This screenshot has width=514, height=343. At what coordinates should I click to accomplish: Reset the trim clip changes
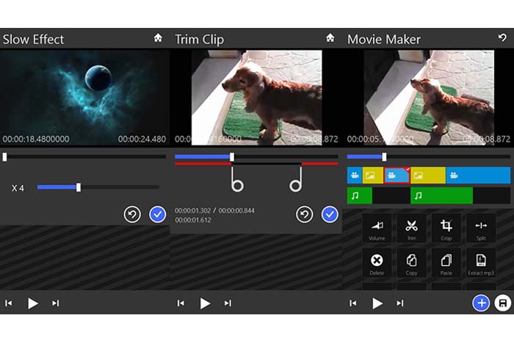(305, 214)
